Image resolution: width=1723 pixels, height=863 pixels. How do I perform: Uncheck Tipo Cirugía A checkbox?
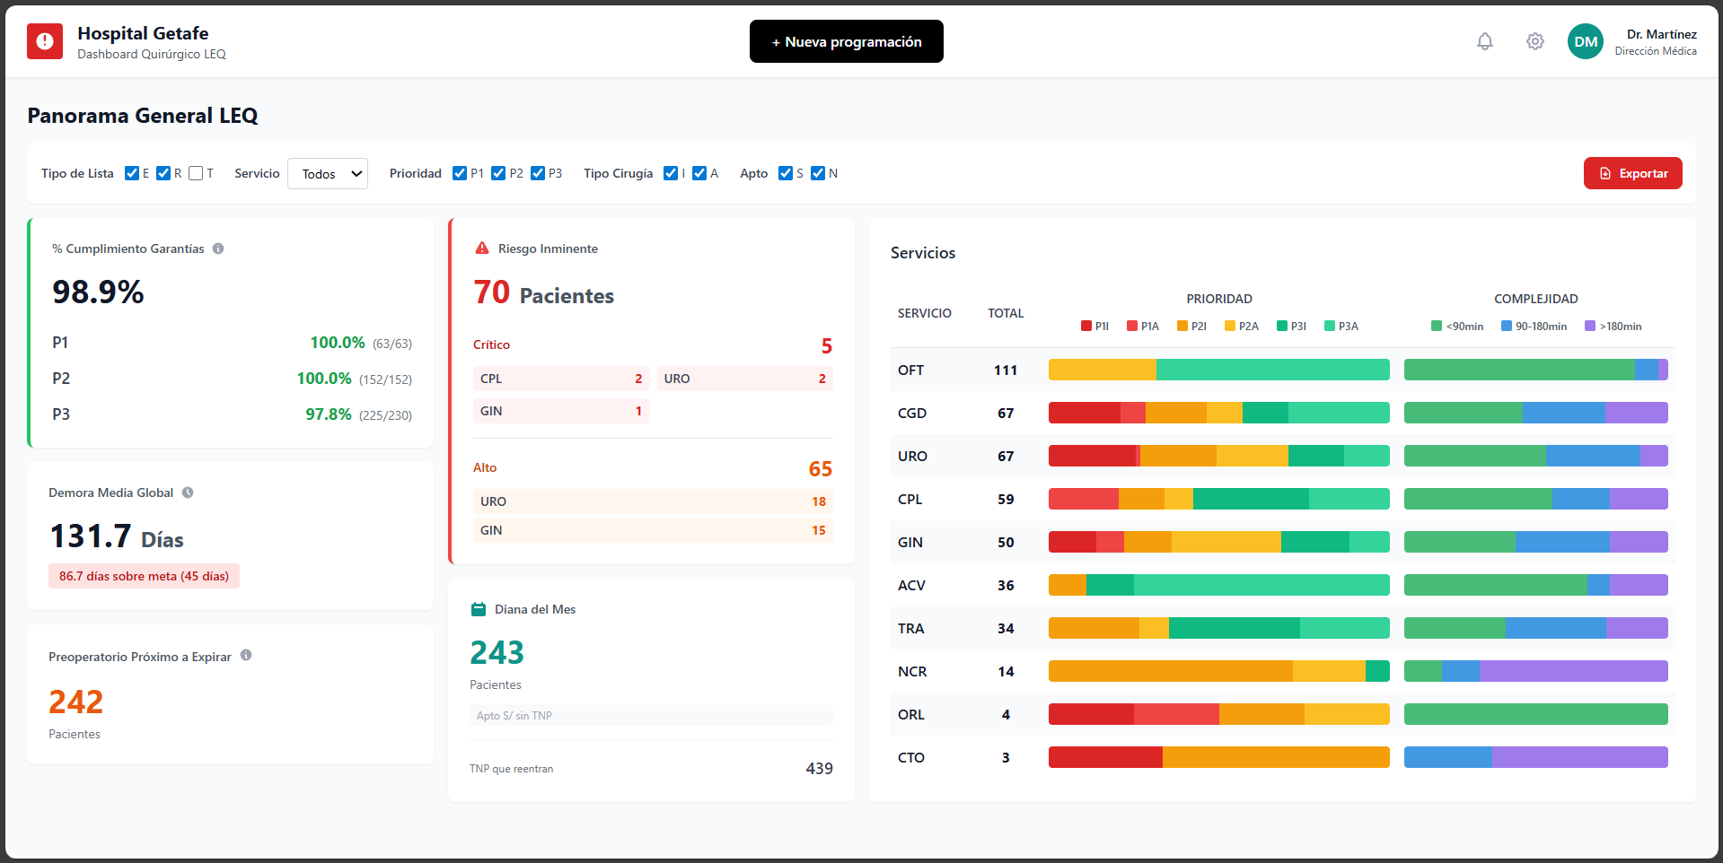tap(699, 173)
